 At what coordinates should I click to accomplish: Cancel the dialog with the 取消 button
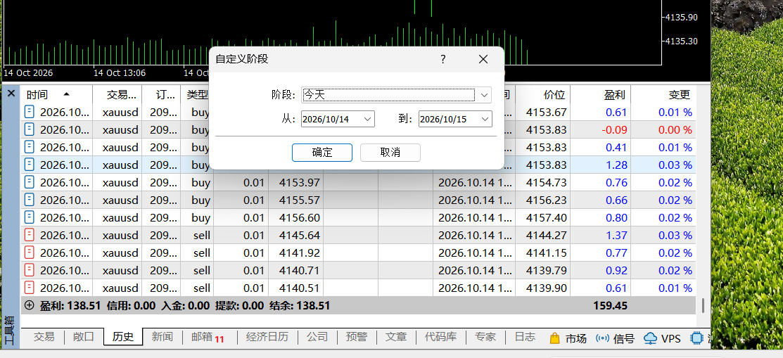tap(390, 153)
